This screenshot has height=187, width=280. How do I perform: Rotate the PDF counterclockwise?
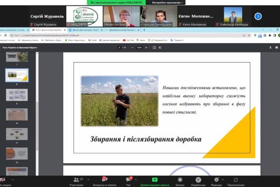[160, 48]
